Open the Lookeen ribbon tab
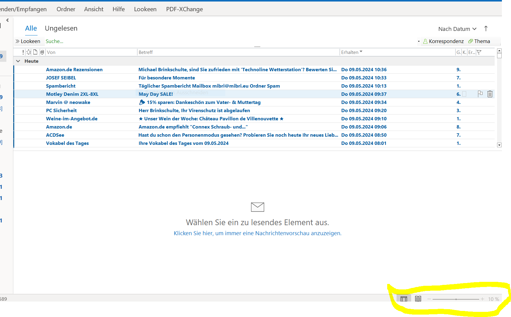511x317 pixels. tap(145, 9)
